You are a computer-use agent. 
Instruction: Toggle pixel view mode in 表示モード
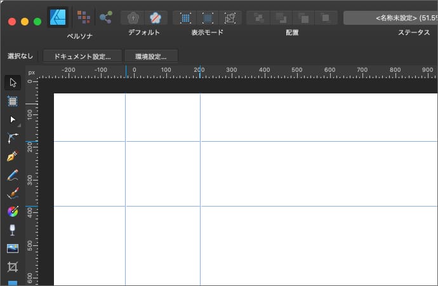[185, 18]
